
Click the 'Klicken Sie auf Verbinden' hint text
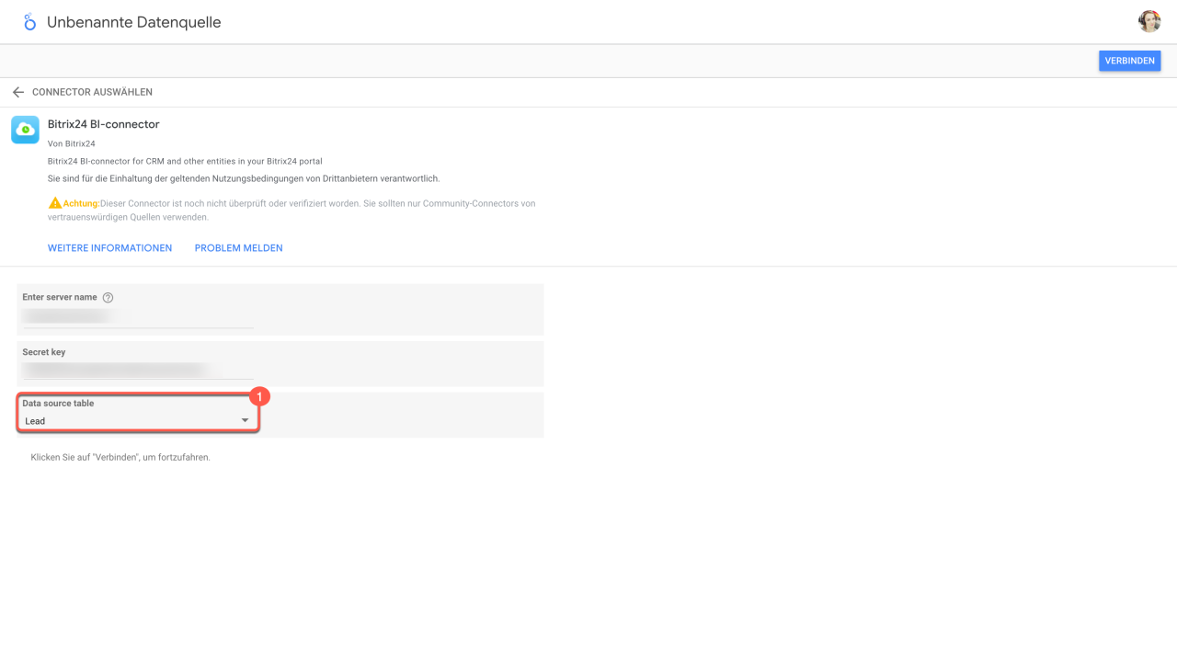120,457
